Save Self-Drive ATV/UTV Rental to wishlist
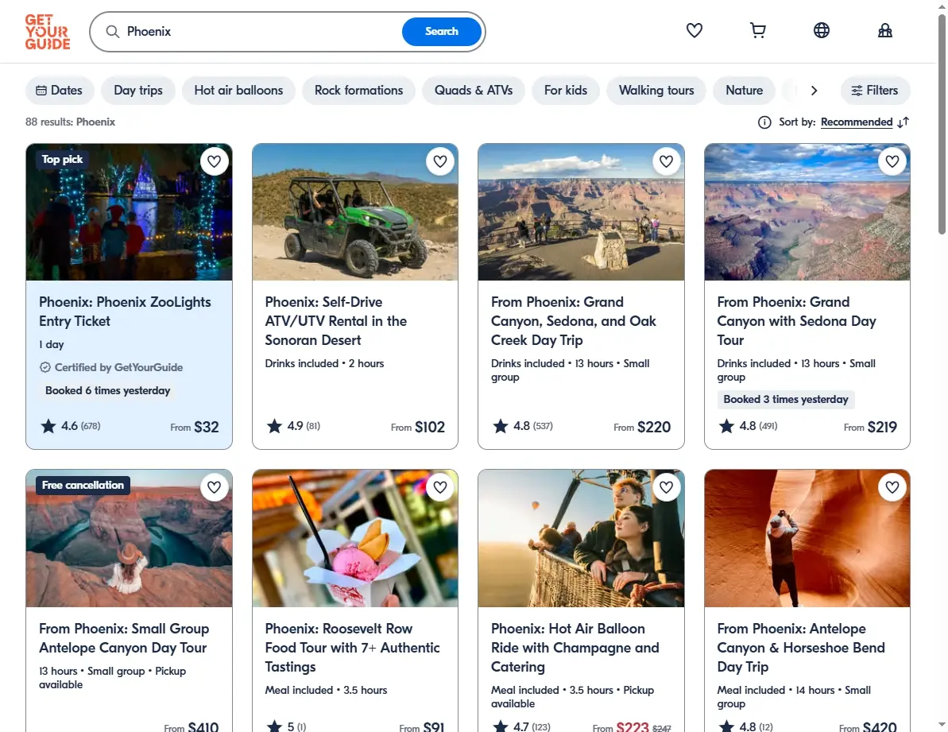 coord(440,161)
